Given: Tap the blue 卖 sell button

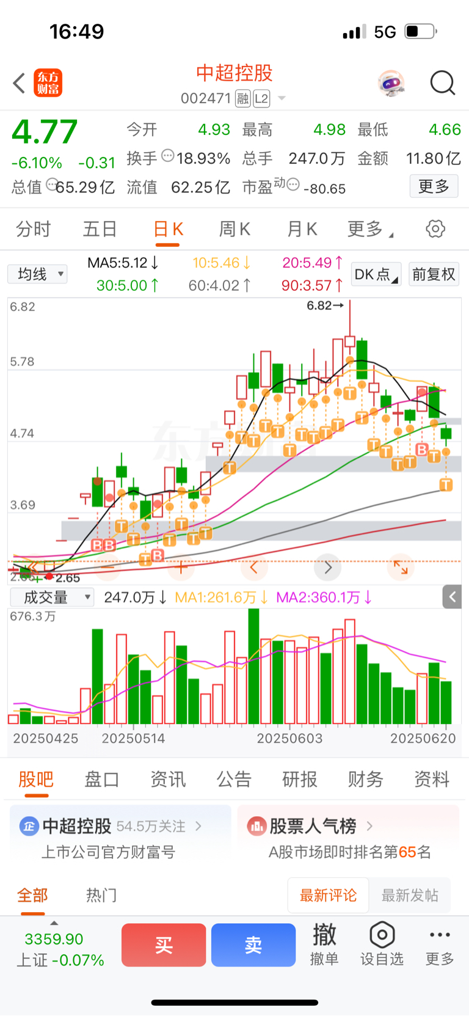Looking at the screenshot, I should [253, 945].
